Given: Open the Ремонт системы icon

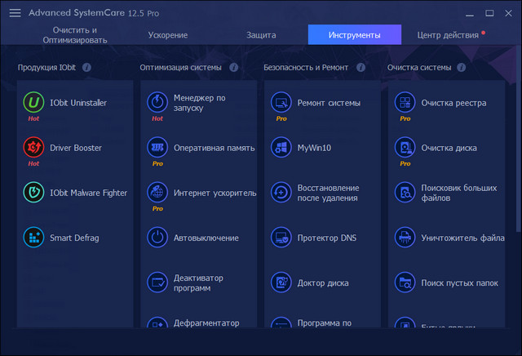Looking at the screenshot, I should pyautogui.click(x=281, y=103).
